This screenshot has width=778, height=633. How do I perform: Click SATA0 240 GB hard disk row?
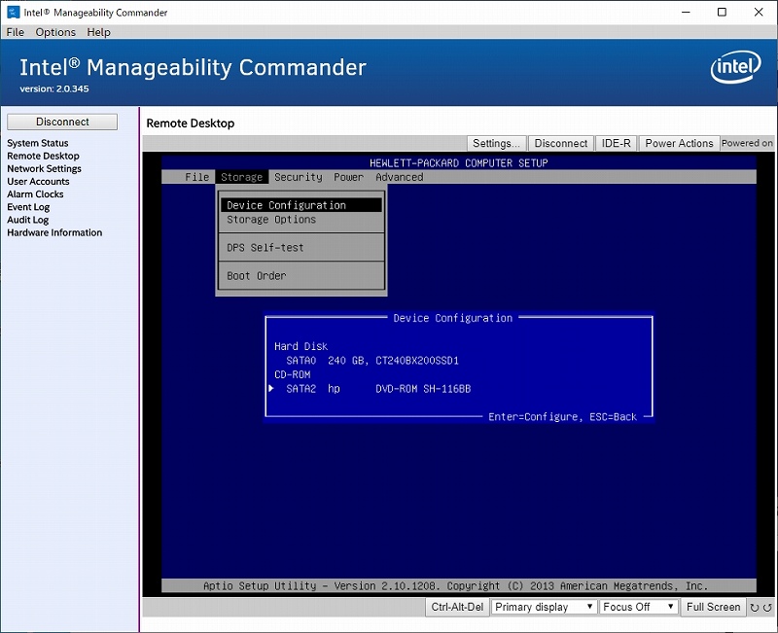click(x=372, y=361)
